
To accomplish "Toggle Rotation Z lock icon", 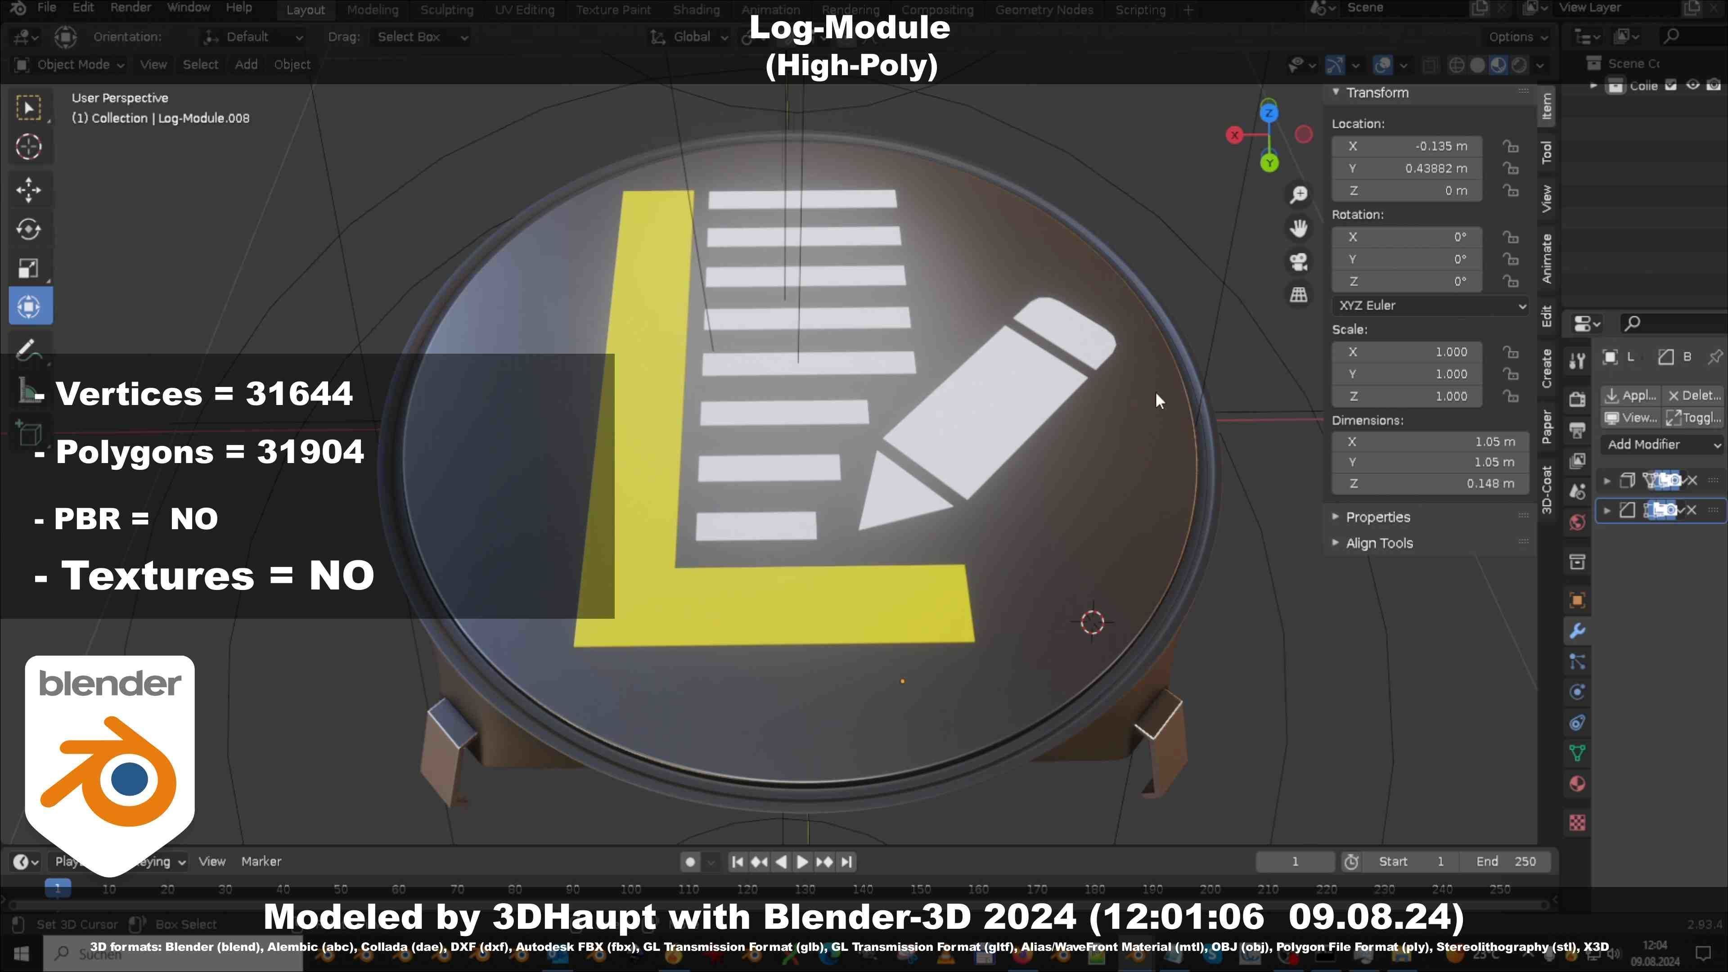I will 1510,281.
